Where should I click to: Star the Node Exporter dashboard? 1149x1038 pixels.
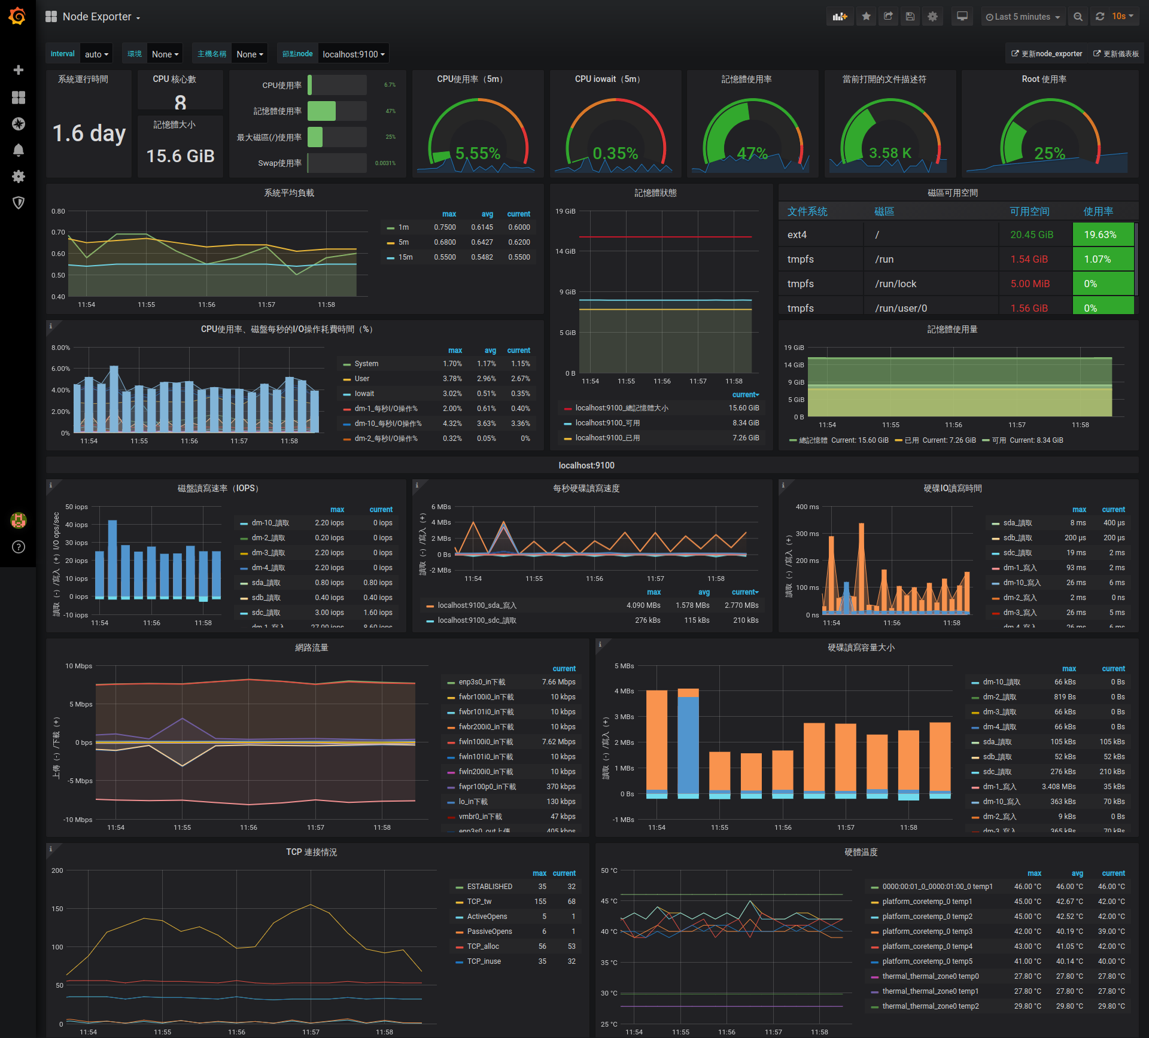pos(866,16)
